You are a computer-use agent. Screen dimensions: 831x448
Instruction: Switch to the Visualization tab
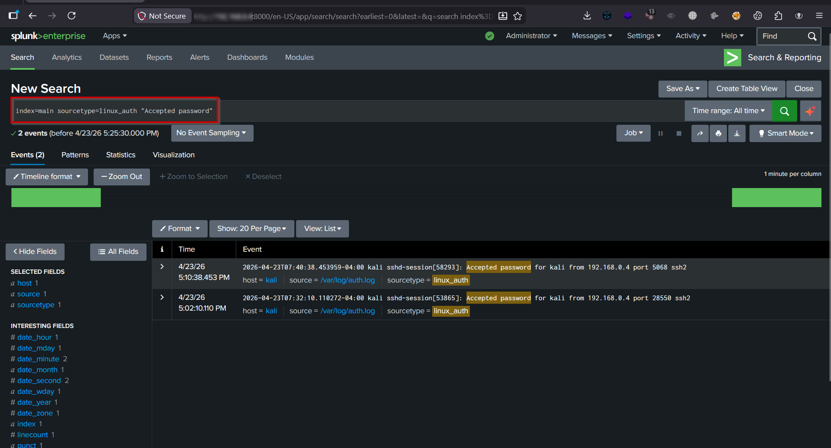click(174, 155)
